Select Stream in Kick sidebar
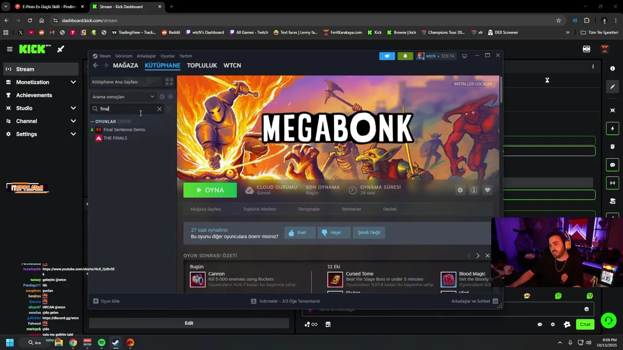Image resolution: width=623 pixels, height=350 pixels. click(40, 69)
